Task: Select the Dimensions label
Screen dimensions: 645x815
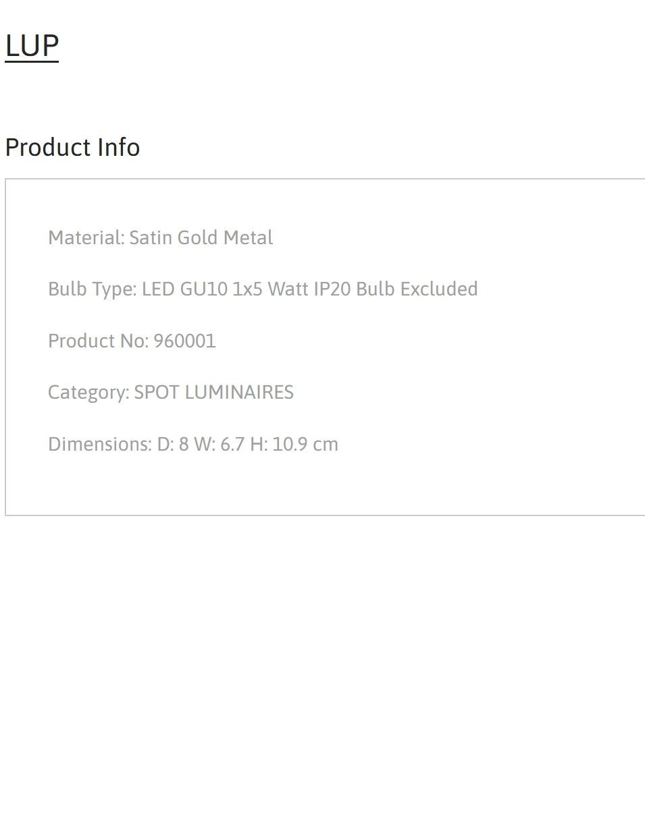Action: 100,444
